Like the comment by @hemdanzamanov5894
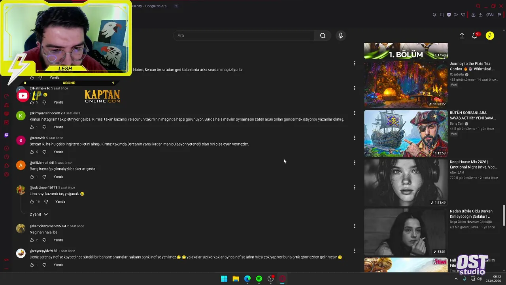 pyautogui.click(x=32, y=240)
